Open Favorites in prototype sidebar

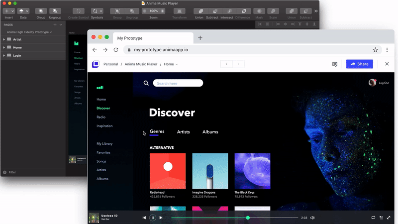click(103, 153)
